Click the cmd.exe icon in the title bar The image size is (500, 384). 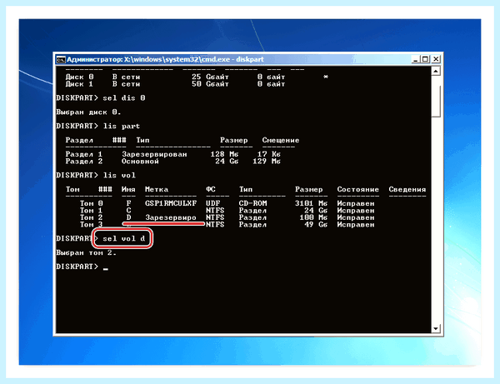pos(61,59)
